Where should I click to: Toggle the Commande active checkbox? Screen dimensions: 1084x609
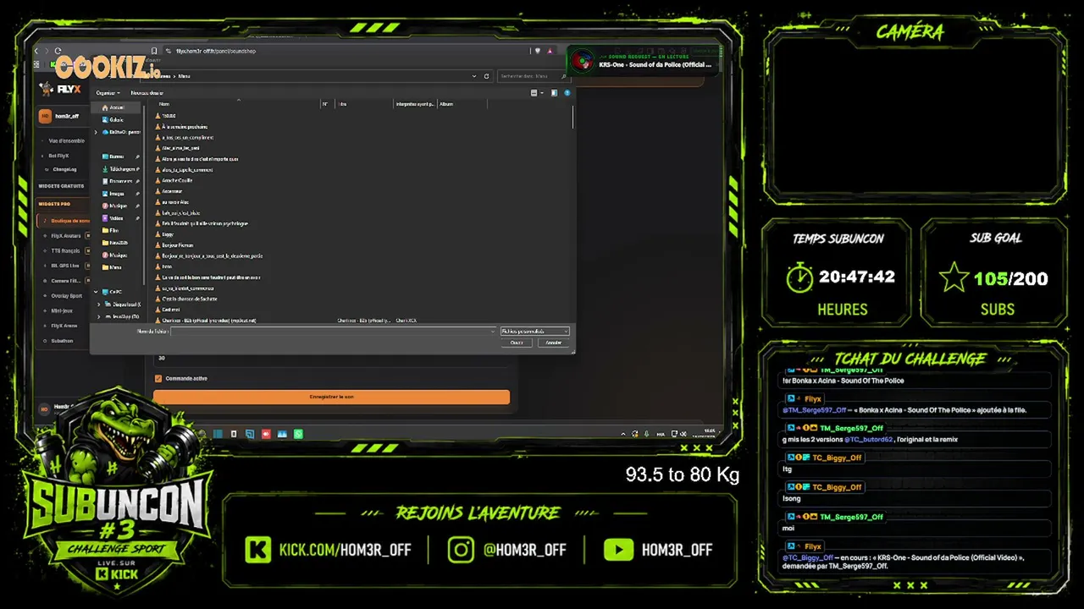[x=158, y=378]
